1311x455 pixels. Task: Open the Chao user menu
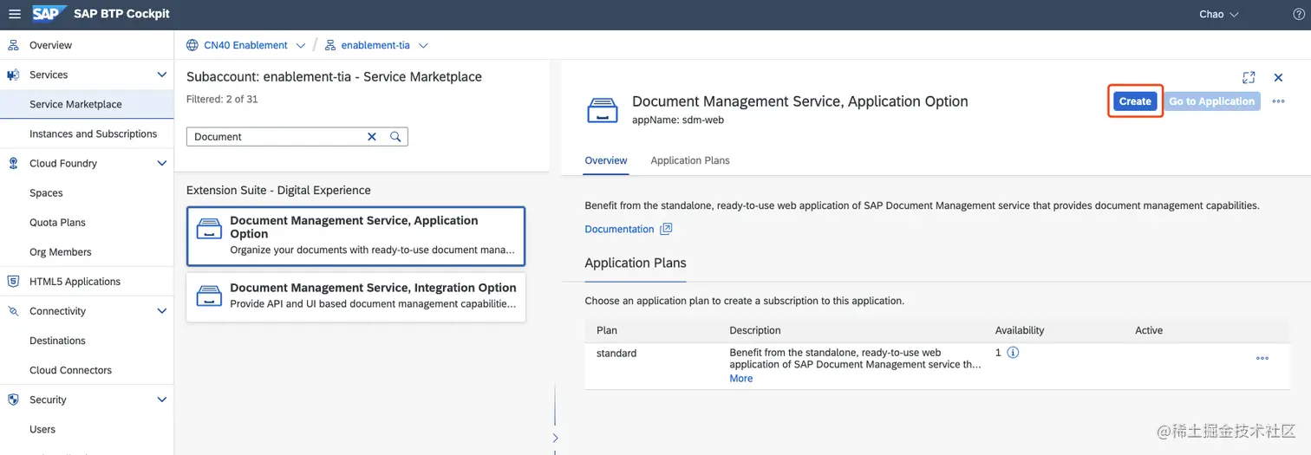coord(1219,15)
